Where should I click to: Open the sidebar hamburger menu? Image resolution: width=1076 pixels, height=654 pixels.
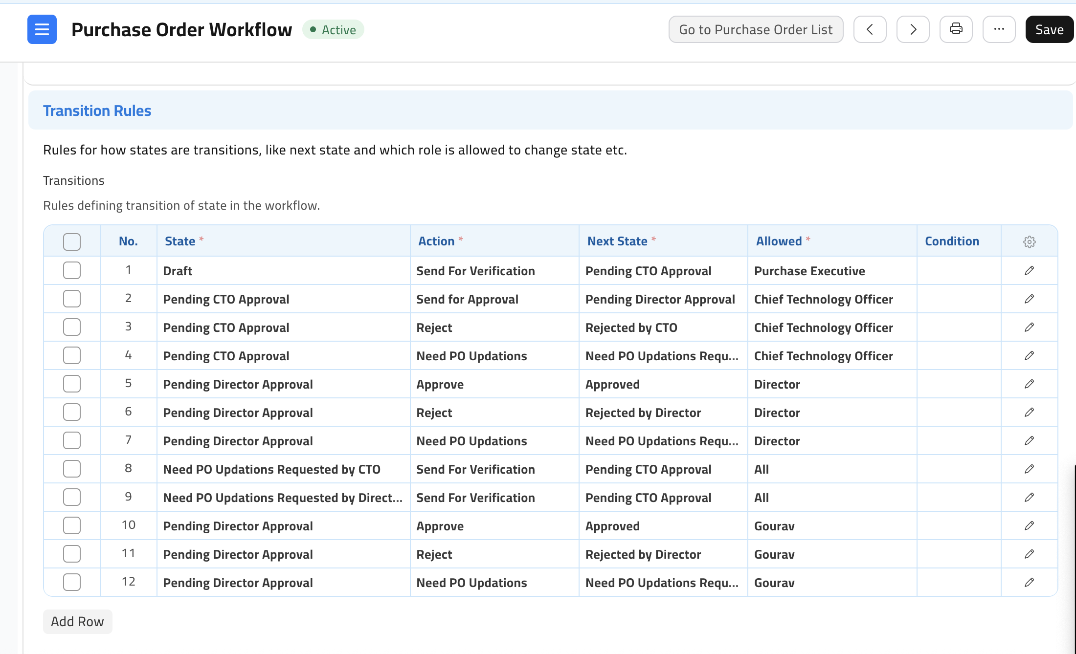(42, 29)
